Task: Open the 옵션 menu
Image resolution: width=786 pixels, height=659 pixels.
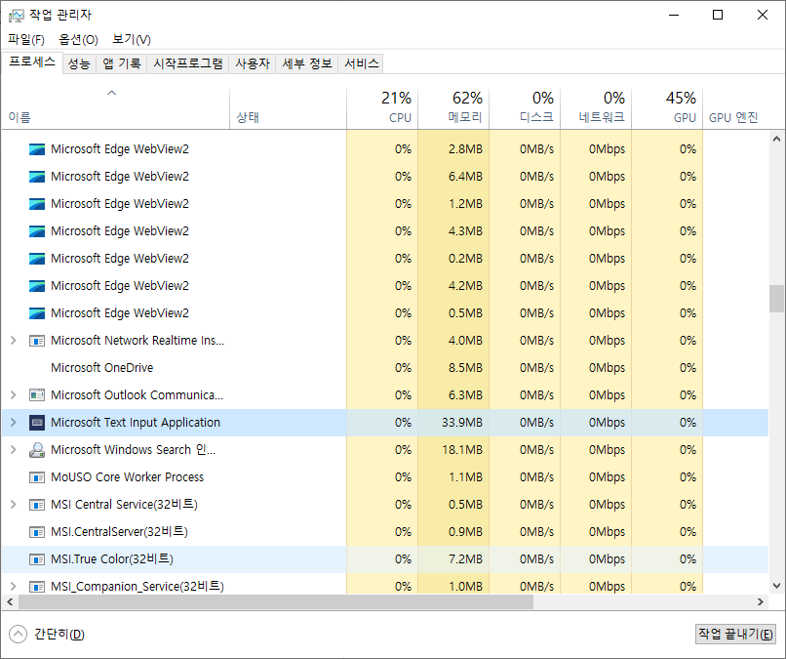Action: [x=78, y=39]
